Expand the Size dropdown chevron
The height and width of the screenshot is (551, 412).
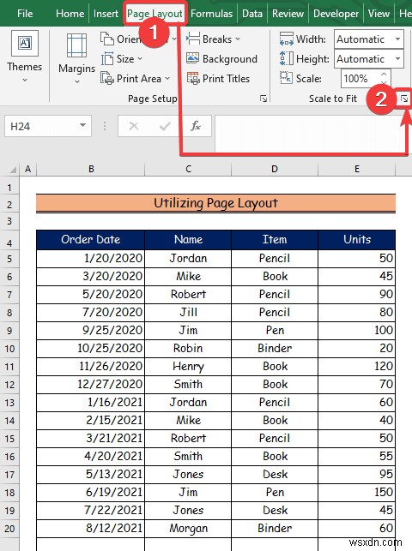(140, 58)
